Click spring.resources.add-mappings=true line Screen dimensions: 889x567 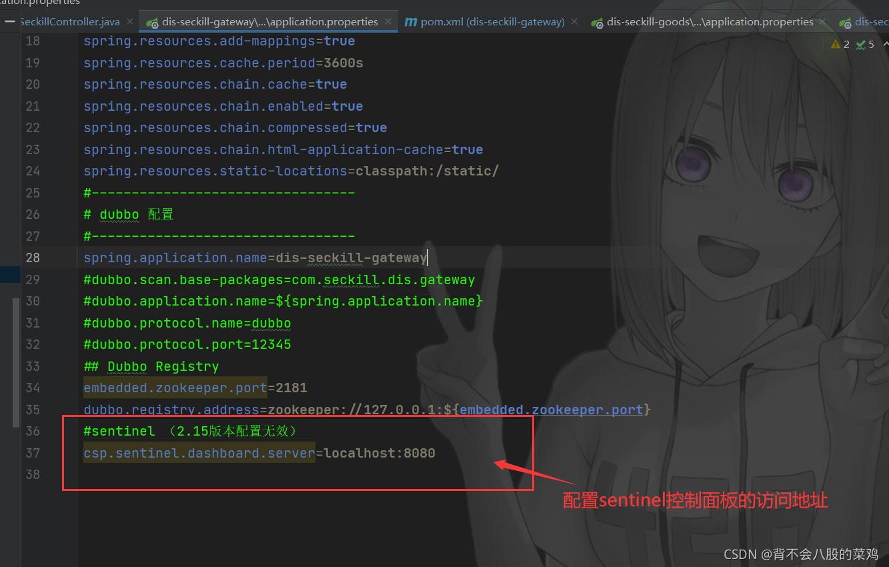219,41
